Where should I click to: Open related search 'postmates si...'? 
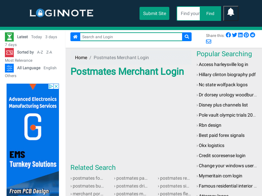pos(175,186)
